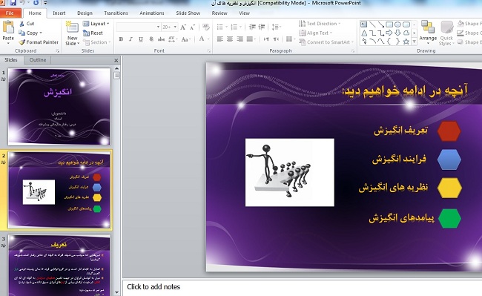Click the green hexagon shape on slide
Viewport: 482px width, 296px height.
449,219
